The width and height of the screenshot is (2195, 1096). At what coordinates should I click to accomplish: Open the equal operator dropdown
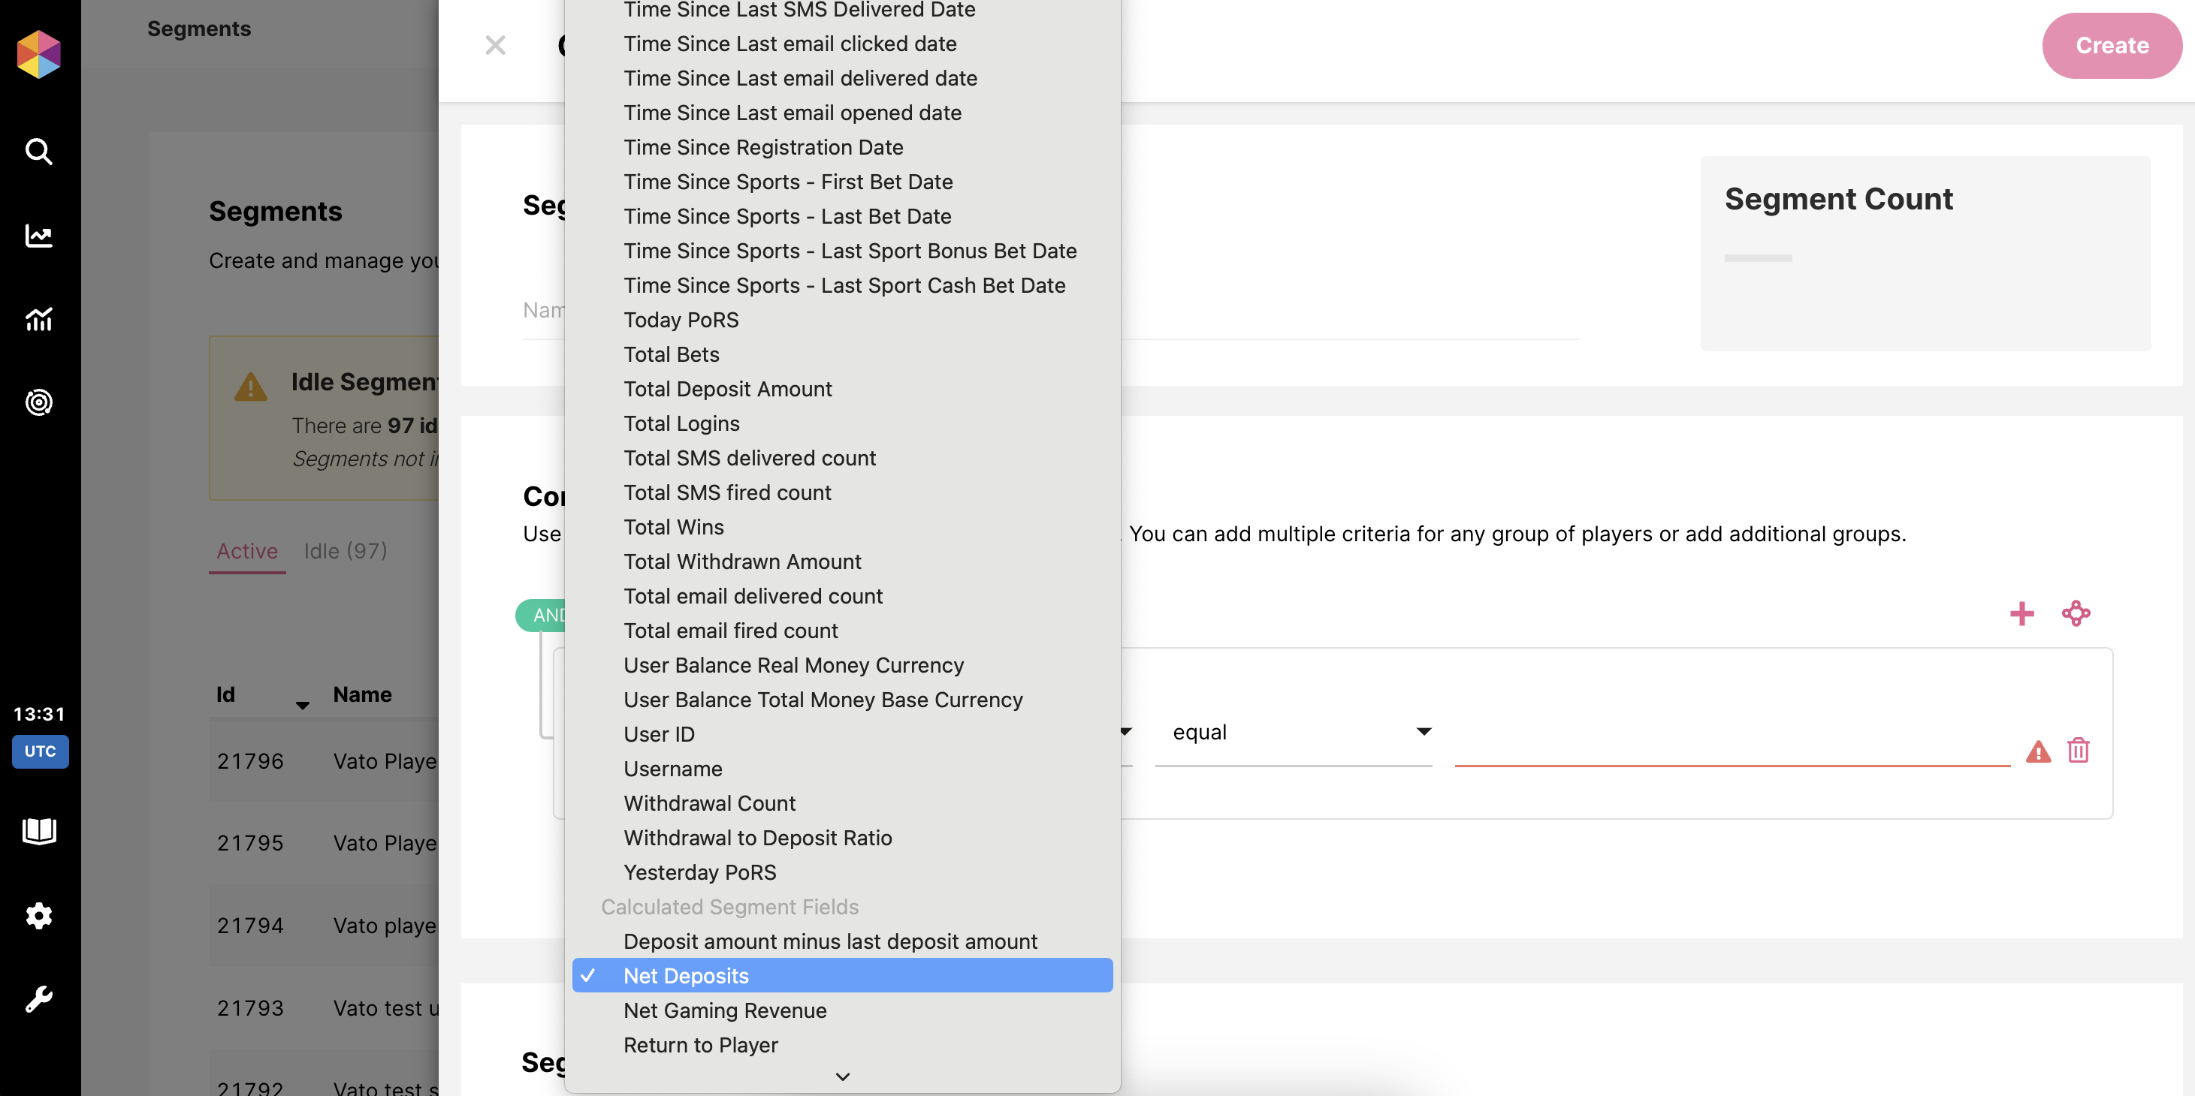pyautogui.click(x=1294, y=733)
